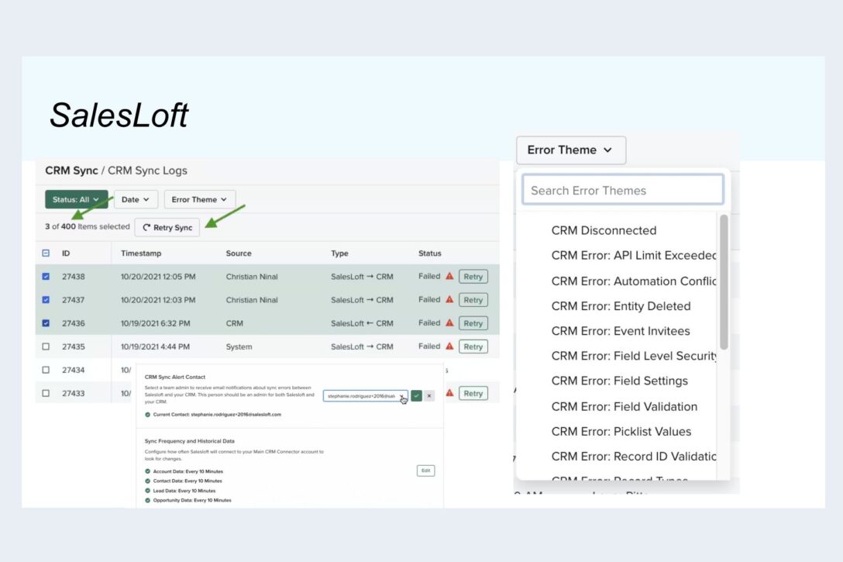Open the Error Theme filter in the logs toolbar
Screen dimensions: 843x562
pyautogui.click(x=199, y=199)
